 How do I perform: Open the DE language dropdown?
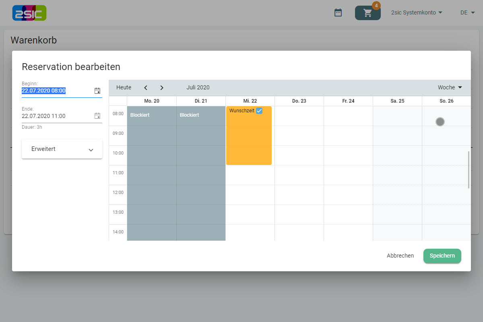point(467,13)
